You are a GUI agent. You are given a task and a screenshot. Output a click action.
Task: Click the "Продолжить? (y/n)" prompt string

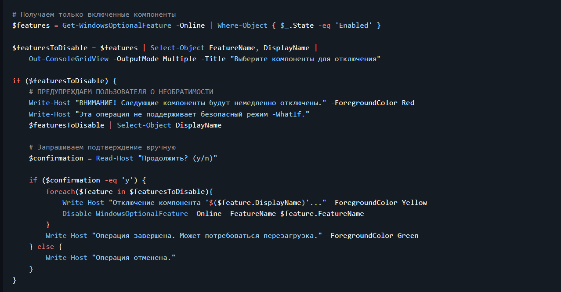click(x=177, y=158)
